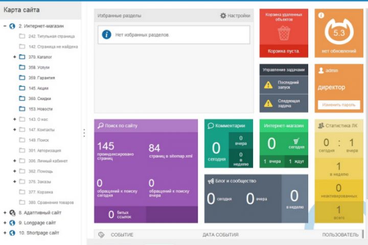Click the folder icon of 145. Акции
This screenshot has height=245, width=368.
[22, 88]
